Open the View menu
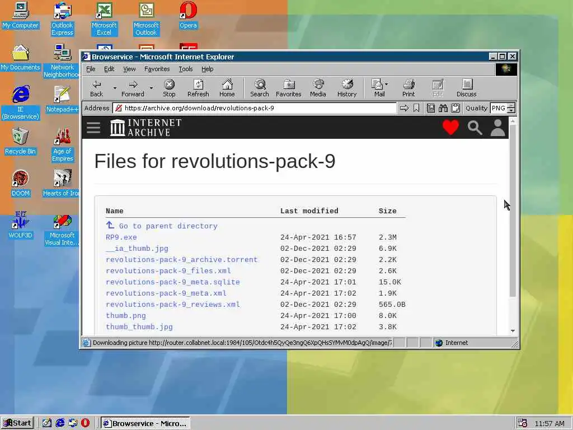The width and height of the screenshot is (573, 430). pos(129,69)
